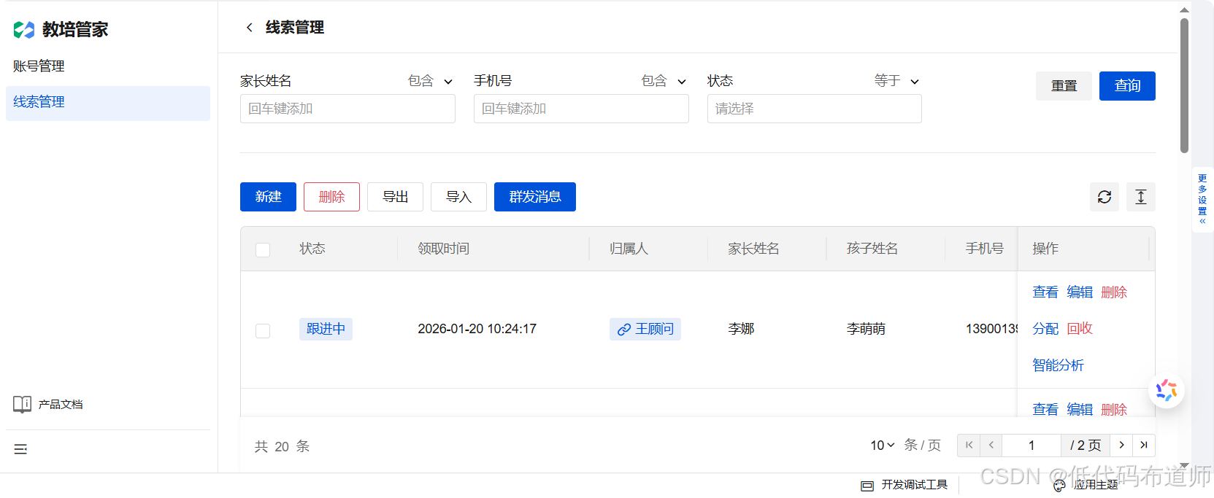Open the 产品文档 book icon
This screenshot has height=498, width=1214.
point(22,404)
